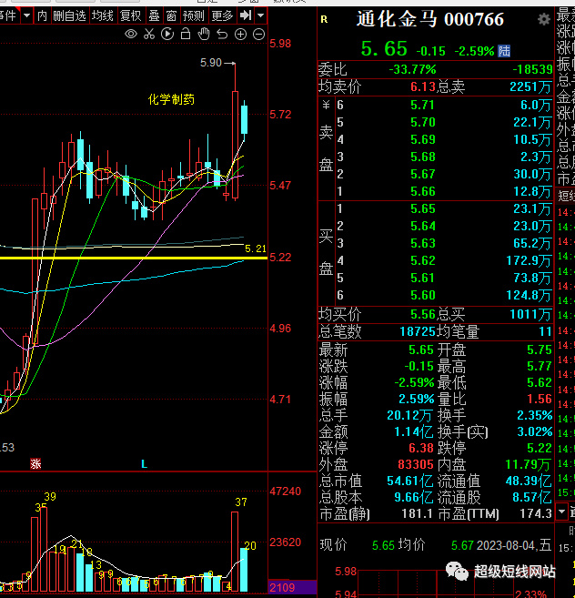Image resolution: width=575 pixels, height=598 pixels.
Task: Click the R marker beside stock name
Action: tap(324, 19)
